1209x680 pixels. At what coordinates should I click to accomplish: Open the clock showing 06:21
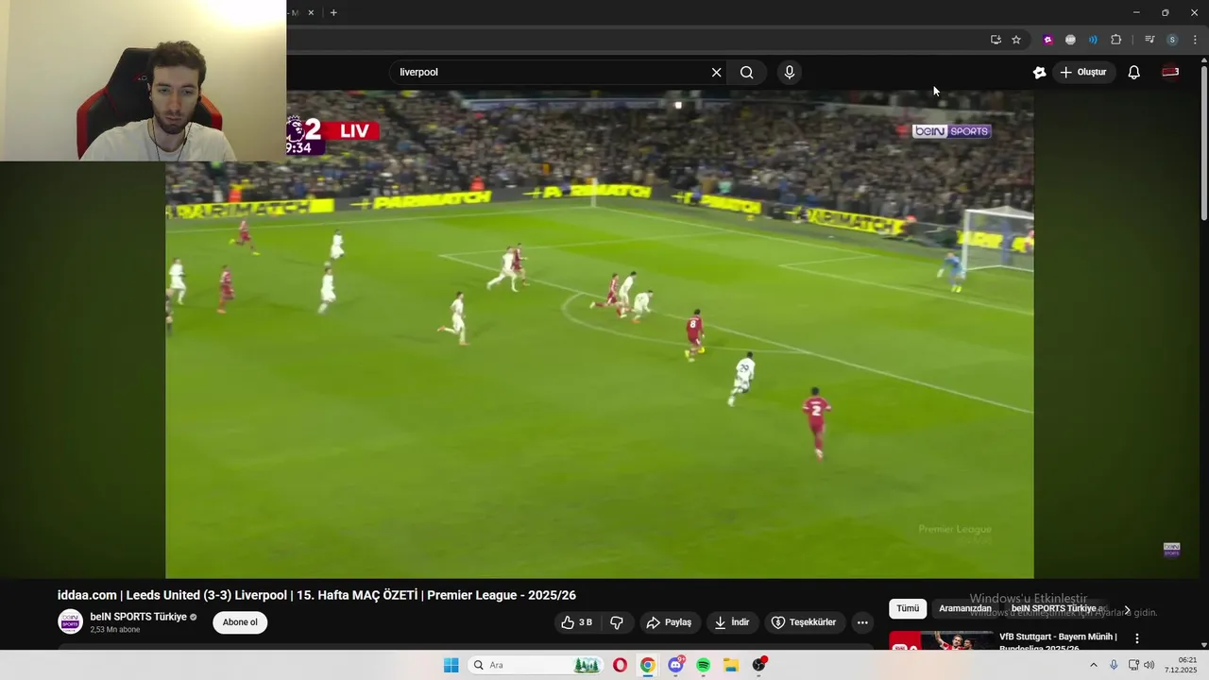click(x=1182, y=665)
